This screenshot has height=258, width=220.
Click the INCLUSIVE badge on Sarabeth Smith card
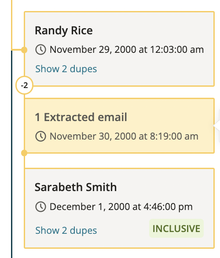[x=176, y=229]
